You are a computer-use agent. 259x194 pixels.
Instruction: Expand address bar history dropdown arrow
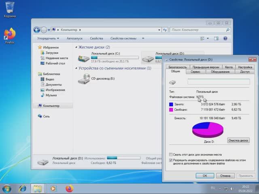159,30
